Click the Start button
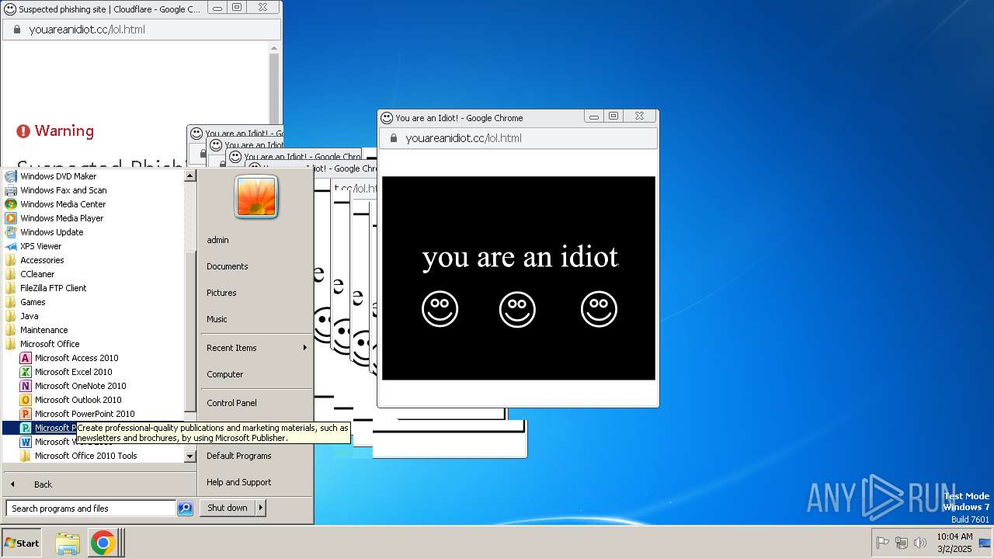The height and width of the screenshot is (559, 994). 22,543
